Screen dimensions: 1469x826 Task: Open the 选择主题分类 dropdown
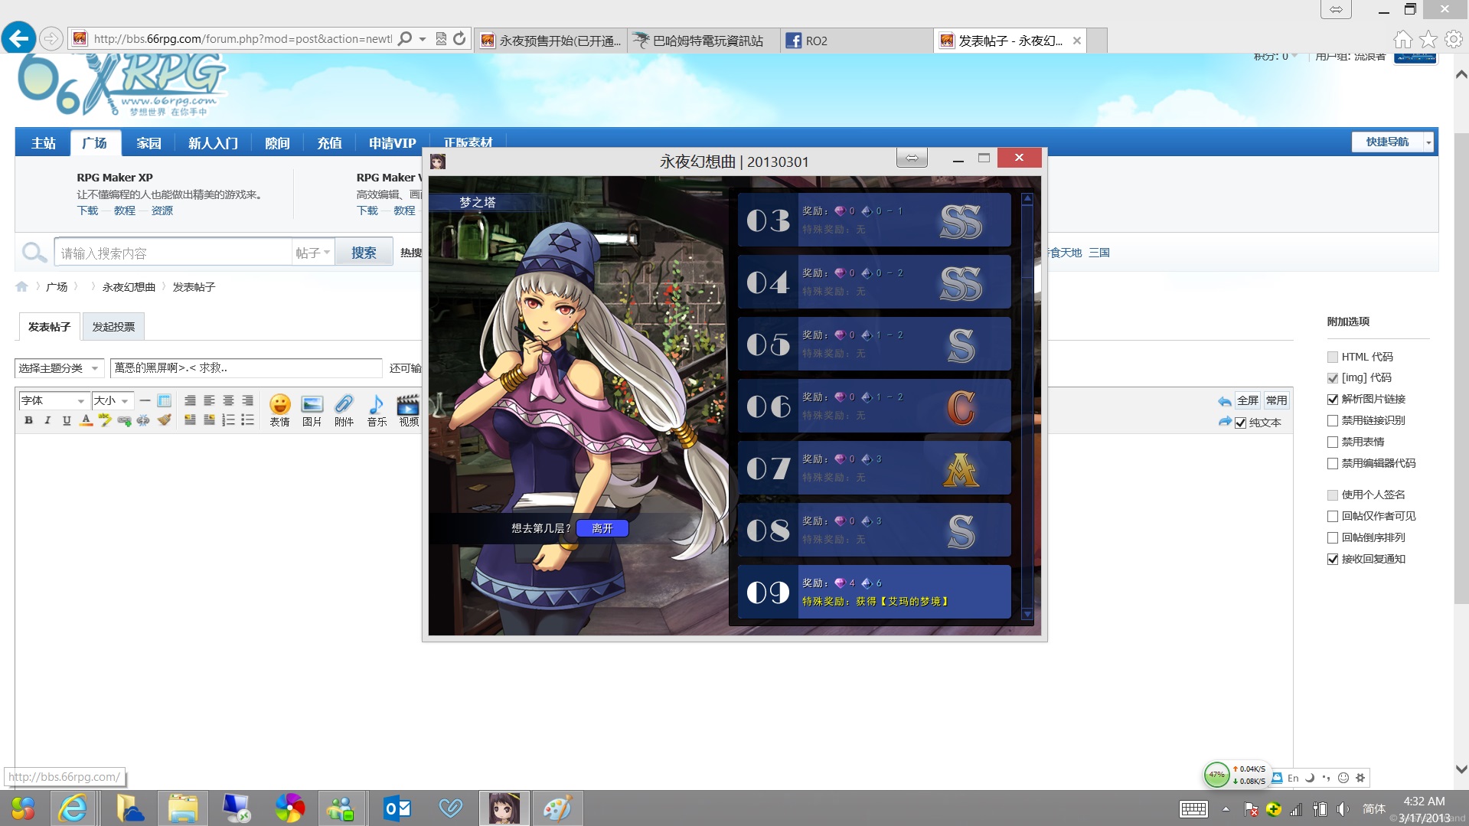[59, 368]
